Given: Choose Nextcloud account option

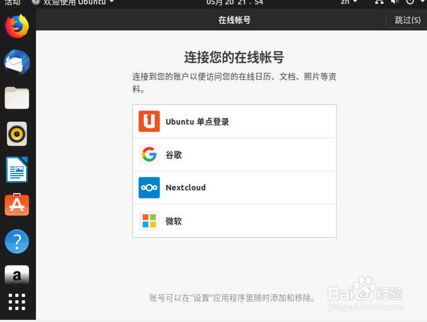Looking at the screenshot, I should click(234, 188).
